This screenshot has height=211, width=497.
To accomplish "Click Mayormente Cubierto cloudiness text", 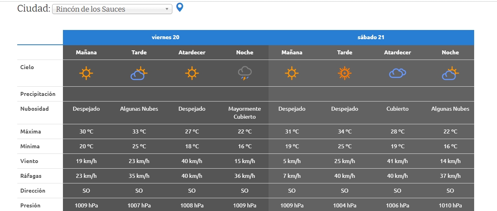I will (245, 113).
